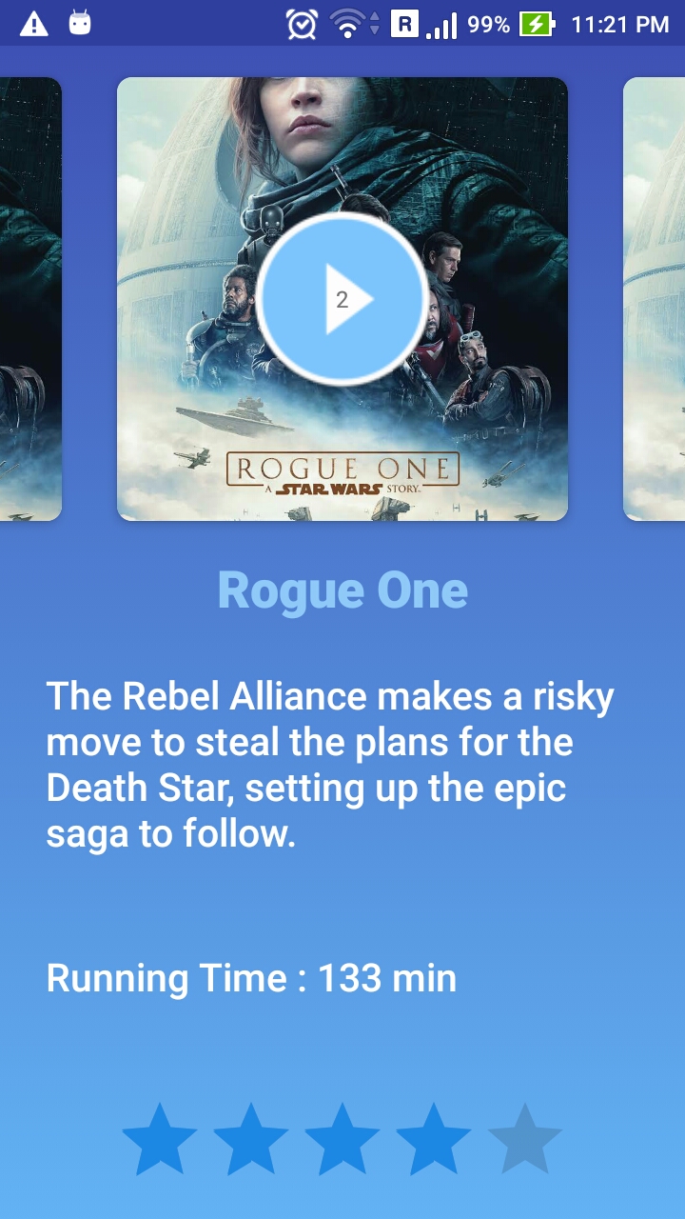
Task: Check the battery charging icon
Action: (x=536, y=24)
